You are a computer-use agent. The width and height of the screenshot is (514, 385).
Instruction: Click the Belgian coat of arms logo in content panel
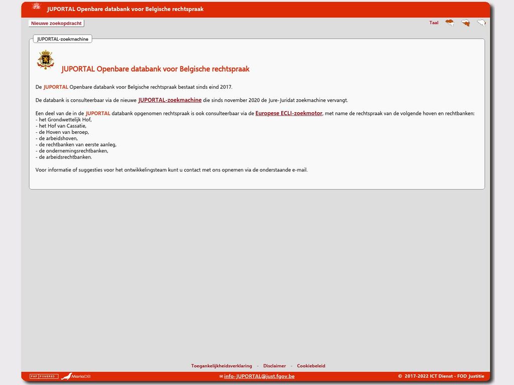coord(45,60)
